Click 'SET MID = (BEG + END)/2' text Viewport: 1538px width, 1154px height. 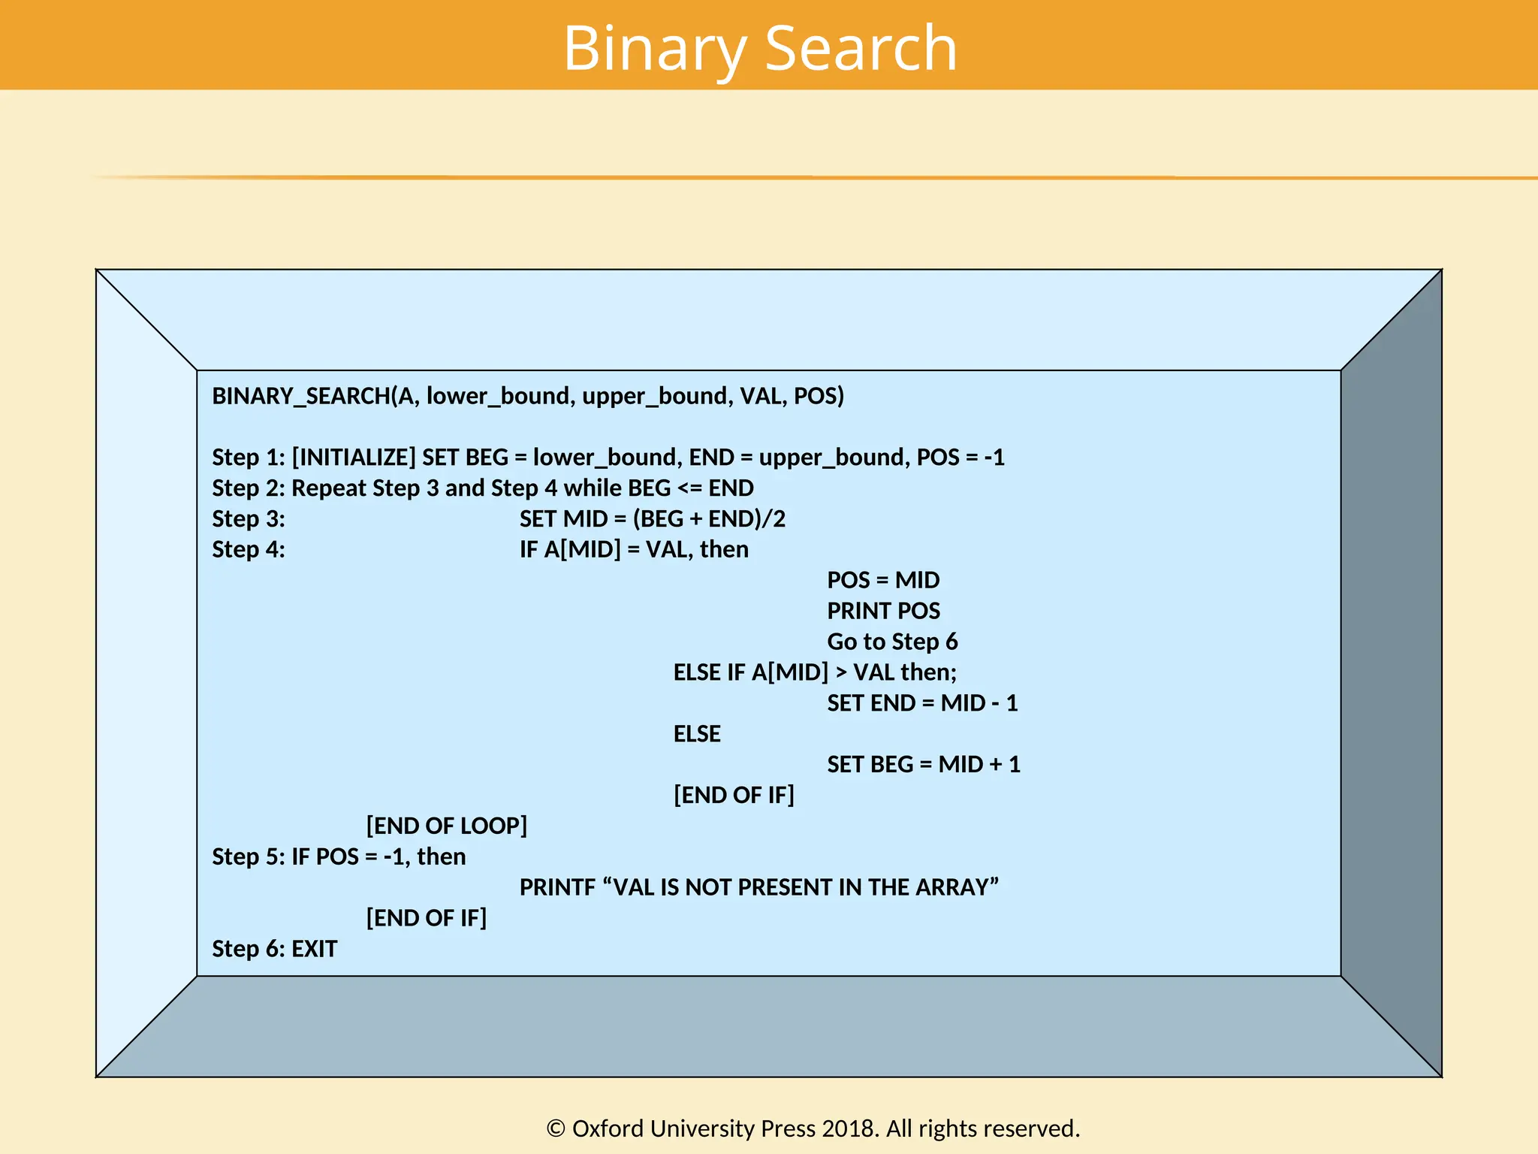[x=653, y=519]
